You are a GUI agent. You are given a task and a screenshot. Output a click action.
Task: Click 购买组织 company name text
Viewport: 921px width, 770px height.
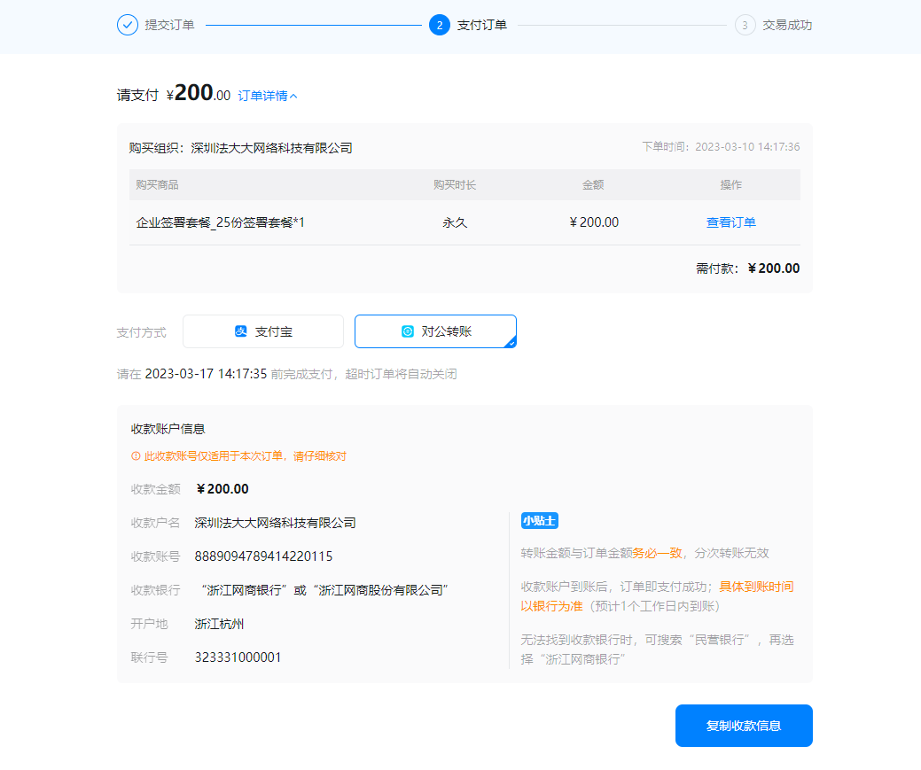point(271,148)
